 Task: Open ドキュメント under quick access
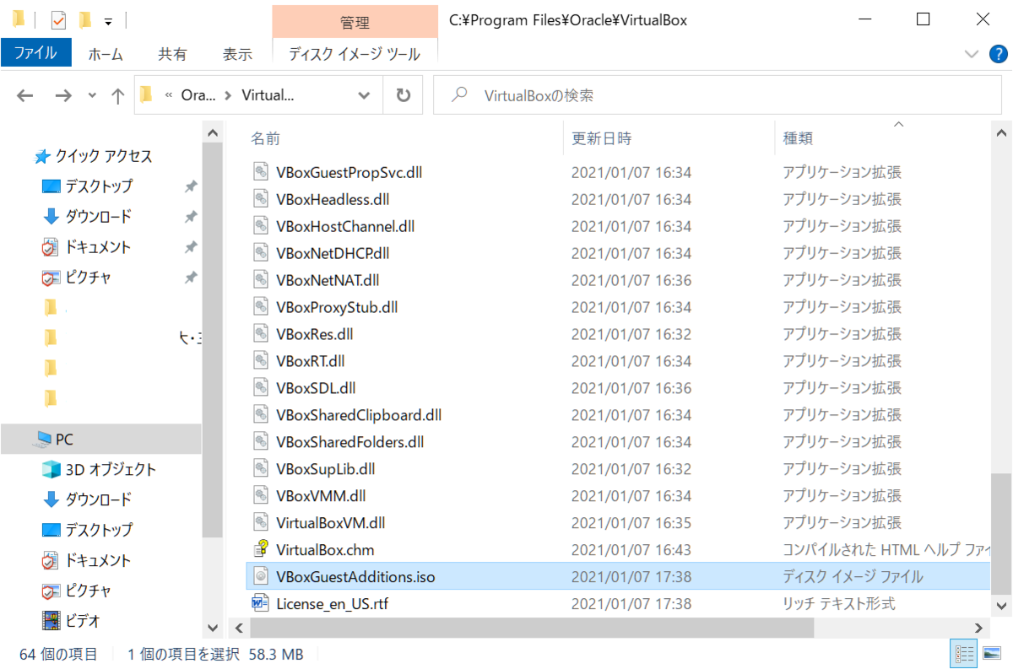click(x=88, y=247)
